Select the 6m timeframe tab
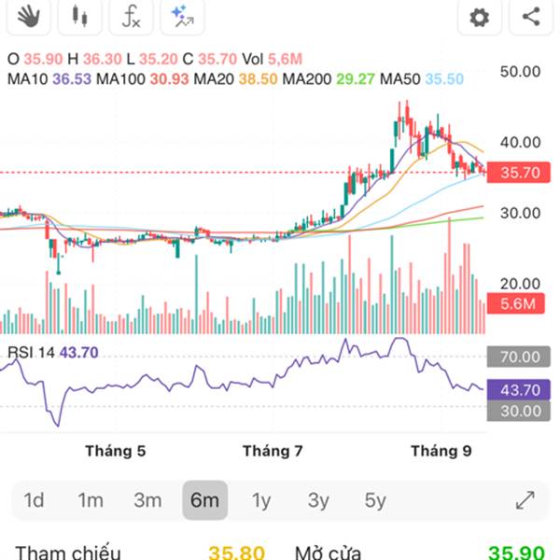 (x=204, y=500)
